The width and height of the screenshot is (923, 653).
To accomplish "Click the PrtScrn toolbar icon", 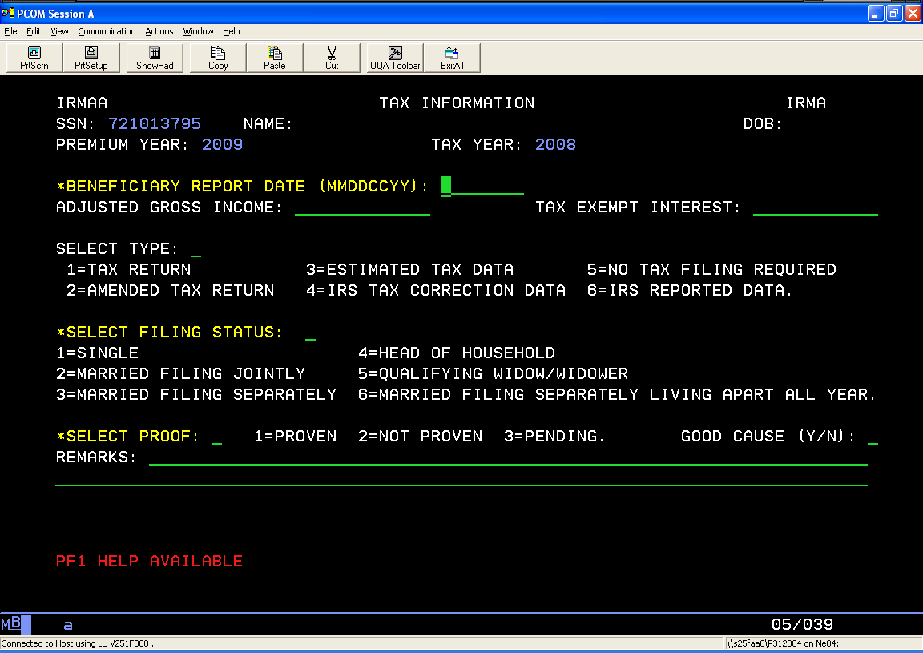I will click(x=34, y=58).
